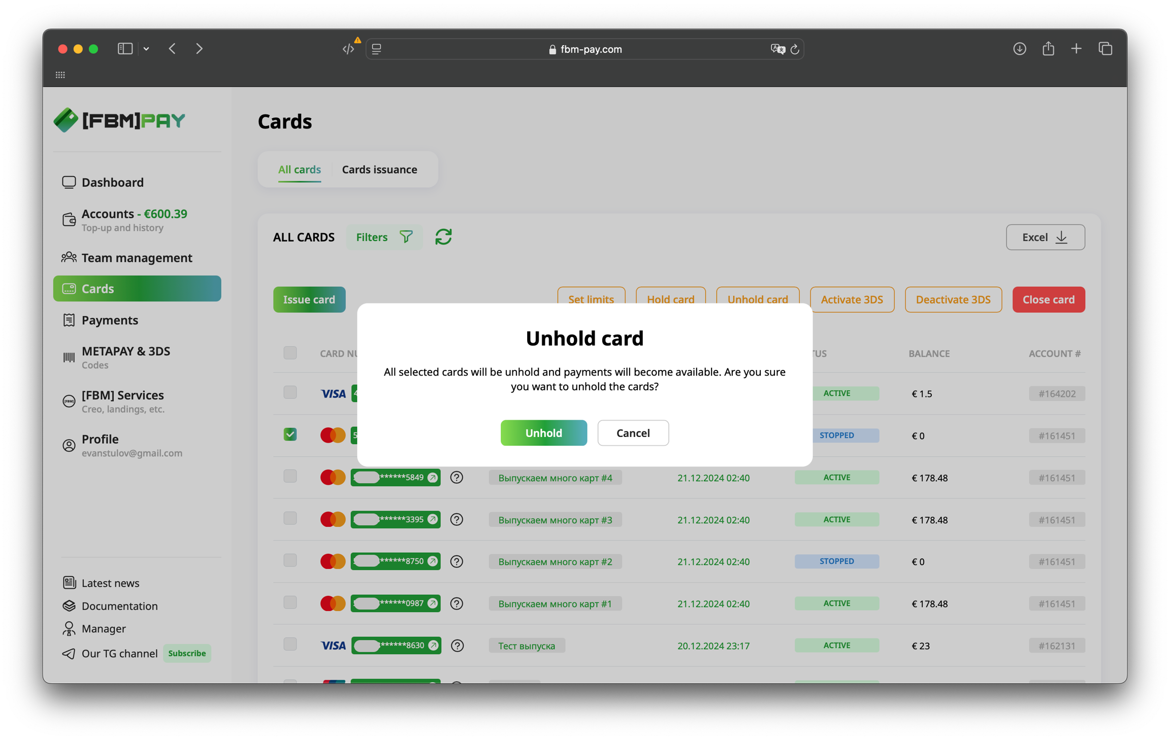Screen dimensions: 1170x740
Task: Click the Filters funnel button
Action: (x=384, y=237)
